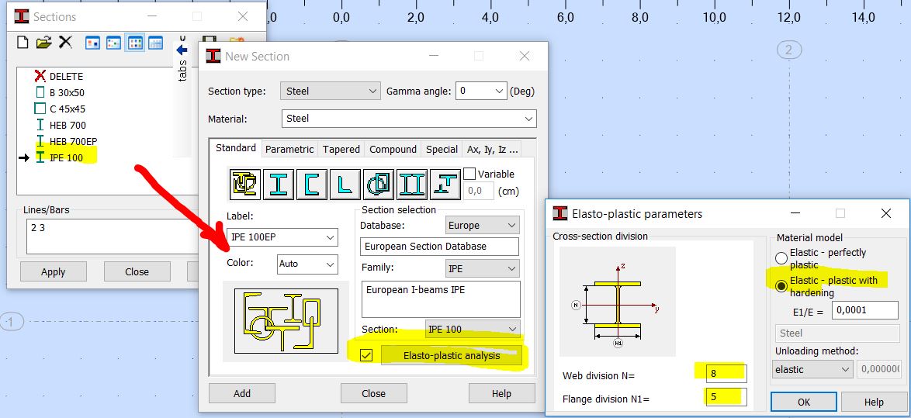Viewport: 911px width, 418px height.
Task: Open the Database dropdown showing Europe
Action: pyautogui.click(x=482, y=225)
